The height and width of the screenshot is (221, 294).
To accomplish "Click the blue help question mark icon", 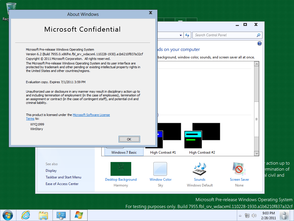I will [260, 43].
